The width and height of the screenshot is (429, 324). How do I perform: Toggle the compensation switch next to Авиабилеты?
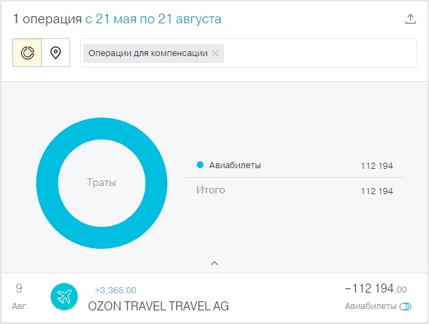tap(405, 306)
